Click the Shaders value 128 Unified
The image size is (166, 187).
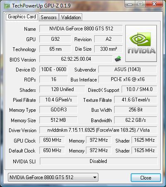tap(62, 89)
